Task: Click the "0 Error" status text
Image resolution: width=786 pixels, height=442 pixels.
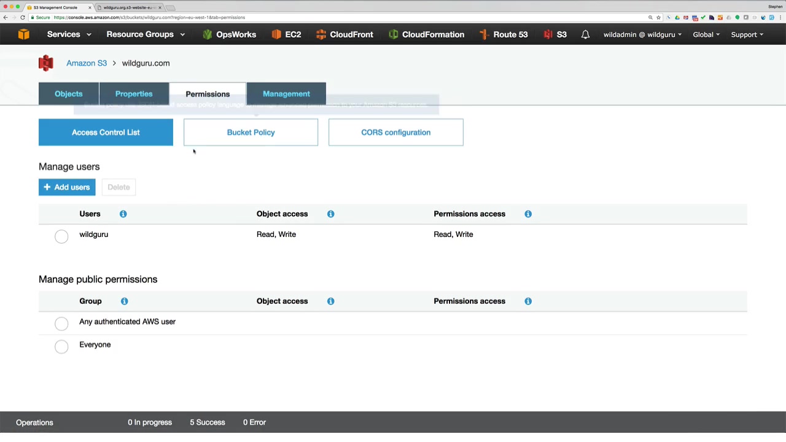Action: (x=254, y=422)
